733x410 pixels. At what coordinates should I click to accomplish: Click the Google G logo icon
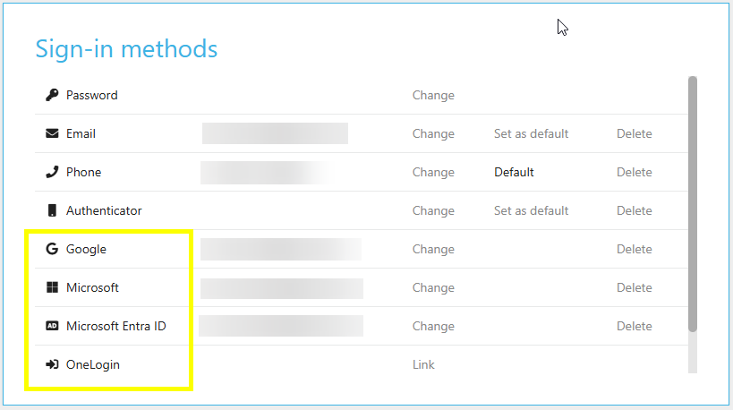(x=52, y=249)
